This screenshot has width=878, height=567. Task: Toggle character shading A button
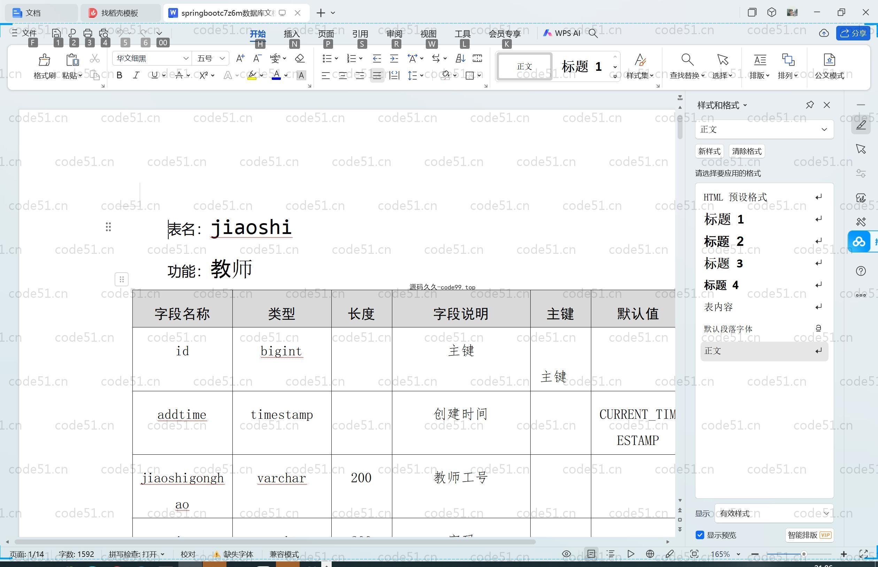[x=301, y=75]
